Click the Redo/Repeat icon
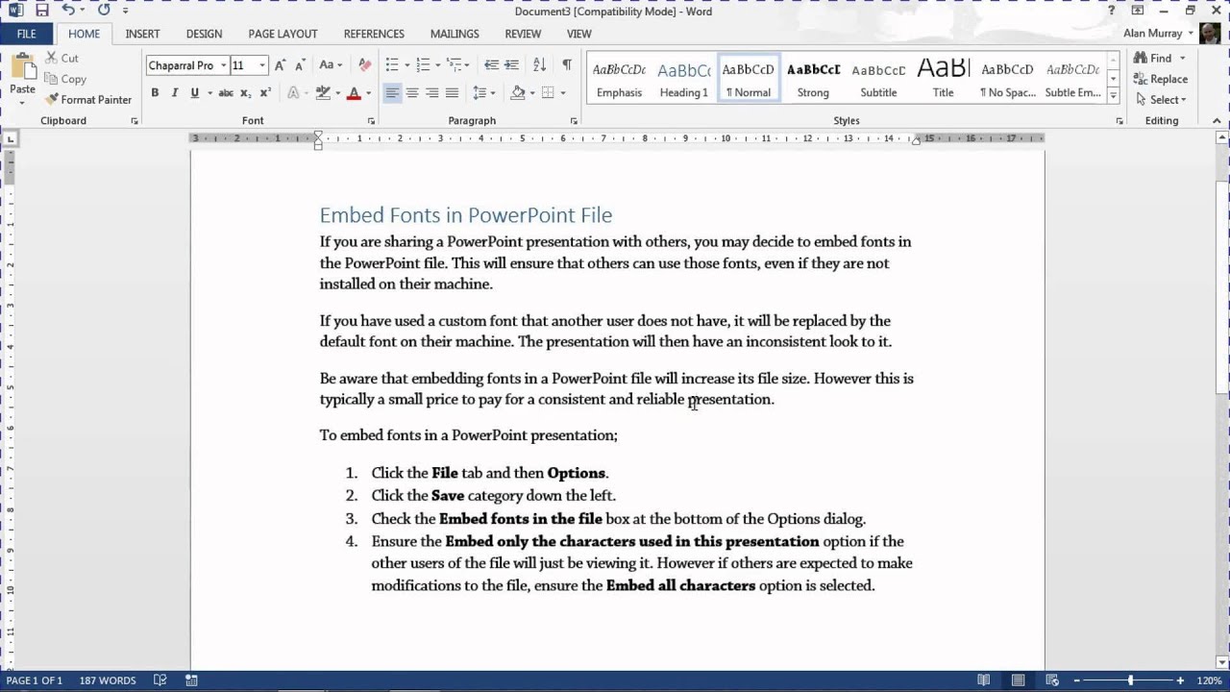1230x692 pixels. click(x=104, y=11)
